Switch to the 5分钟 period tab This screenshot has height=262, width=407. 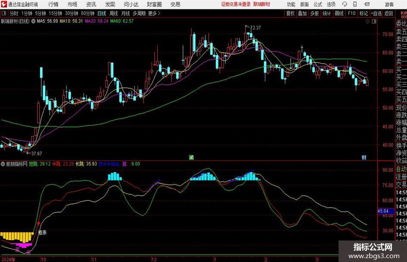[x=40, y=13]
